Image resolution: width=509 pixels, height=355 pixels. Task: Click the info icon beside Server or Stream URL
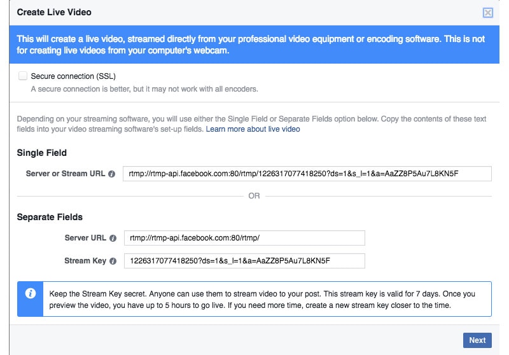pyautogui.click(x=112, y=174)
